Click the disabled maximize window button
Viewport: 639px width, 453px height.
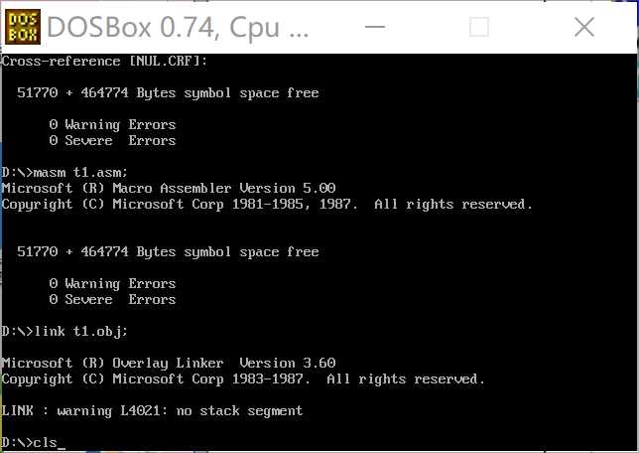(x=479, y=27)
